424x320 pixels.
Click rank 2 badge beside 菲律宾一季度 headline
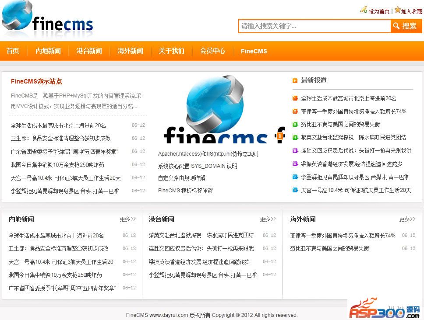[295, 111]
